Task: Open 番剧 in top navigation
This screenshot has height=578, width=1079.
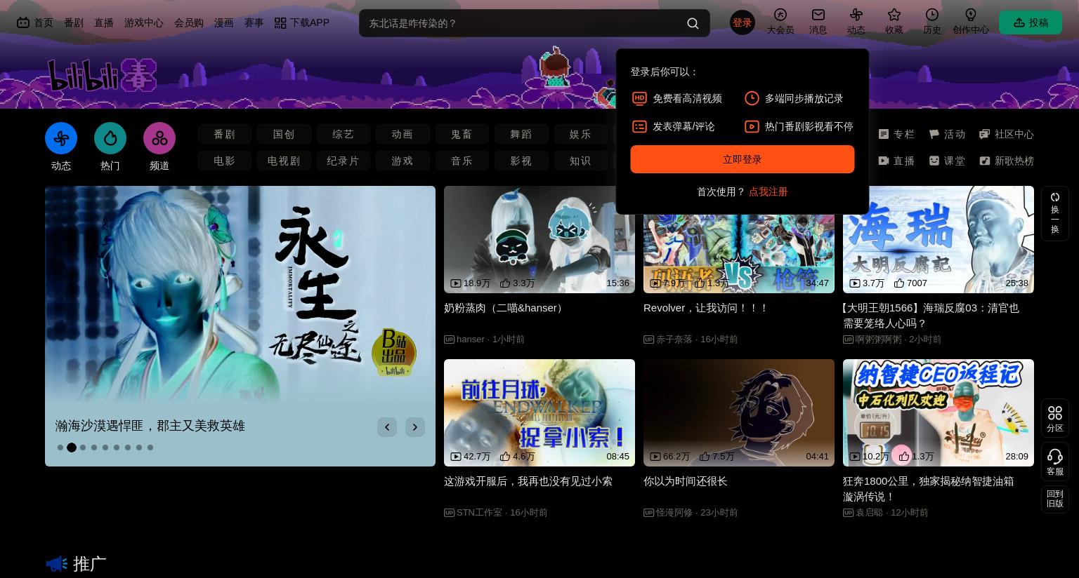Action: click(74, 22)
